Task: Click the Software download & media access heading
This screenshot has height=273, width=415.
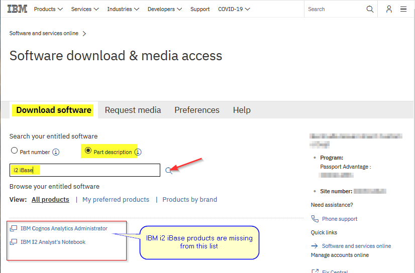Action: click(x=116, y=56)
